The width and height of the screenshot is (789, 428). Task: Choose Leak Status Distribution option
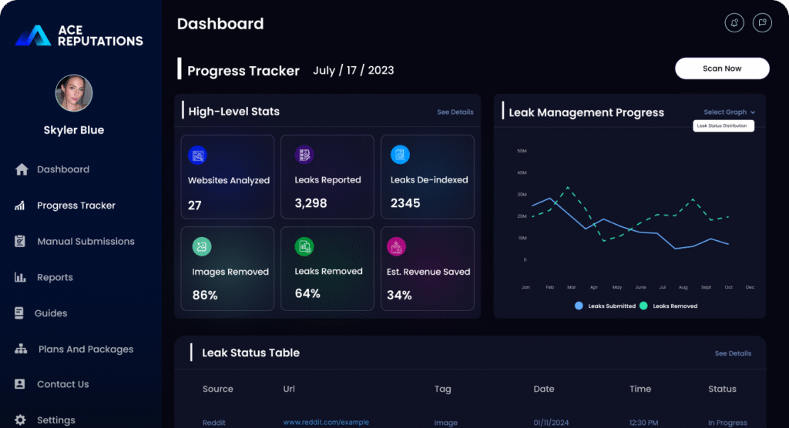click(x=722, y=125)
